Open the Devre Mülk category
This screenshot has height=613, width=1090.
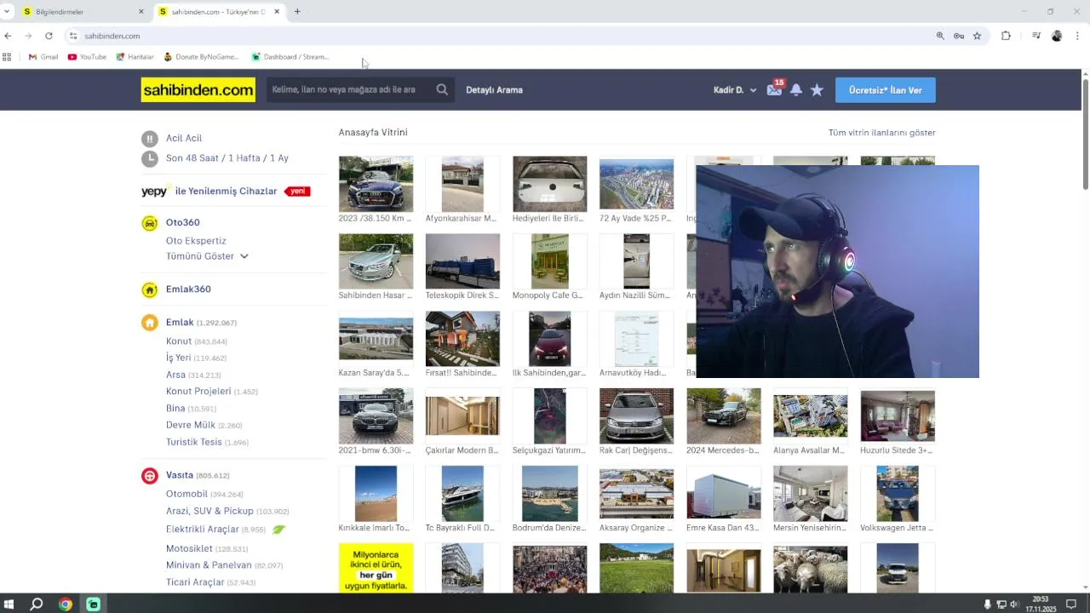coord(191,425)
